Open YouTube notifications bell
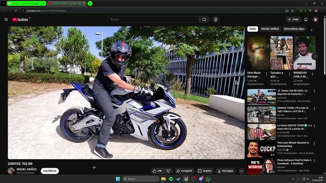 pos(306,20)
